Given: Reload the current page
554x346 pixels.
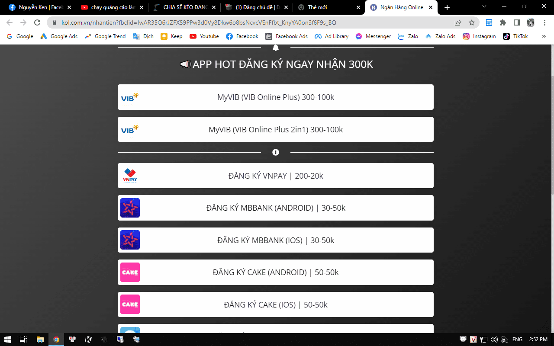Looking at the screenshot, I should (37, 22).
